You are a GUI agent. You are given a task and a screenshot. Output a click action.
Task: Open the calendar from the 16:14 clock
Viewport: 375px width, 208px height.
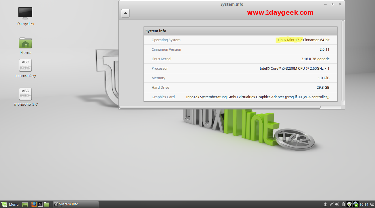tap(364, 204)
